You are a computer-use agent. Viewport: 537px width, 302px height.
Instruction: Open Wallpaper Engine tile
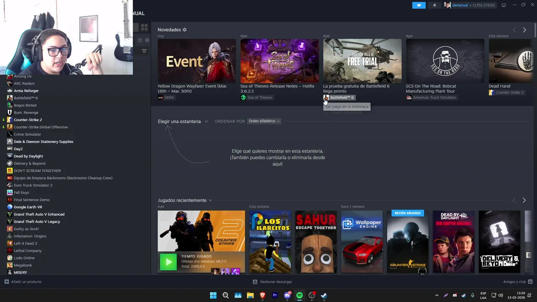click(362, 242)
